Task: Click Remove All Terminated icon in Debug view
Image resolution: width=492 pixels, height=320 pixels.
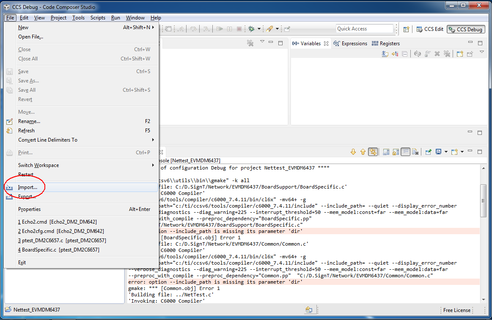Action: point(250,43)
